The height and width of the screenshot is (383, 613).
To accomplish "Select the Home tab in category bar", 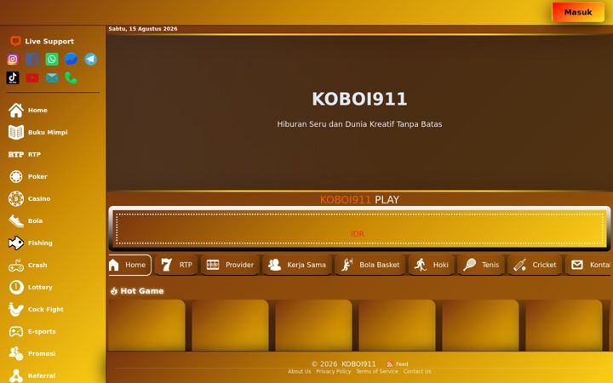I will click(129, 265).
